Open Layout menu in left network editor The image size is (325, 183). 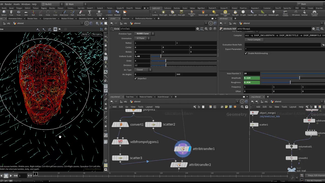149,107
